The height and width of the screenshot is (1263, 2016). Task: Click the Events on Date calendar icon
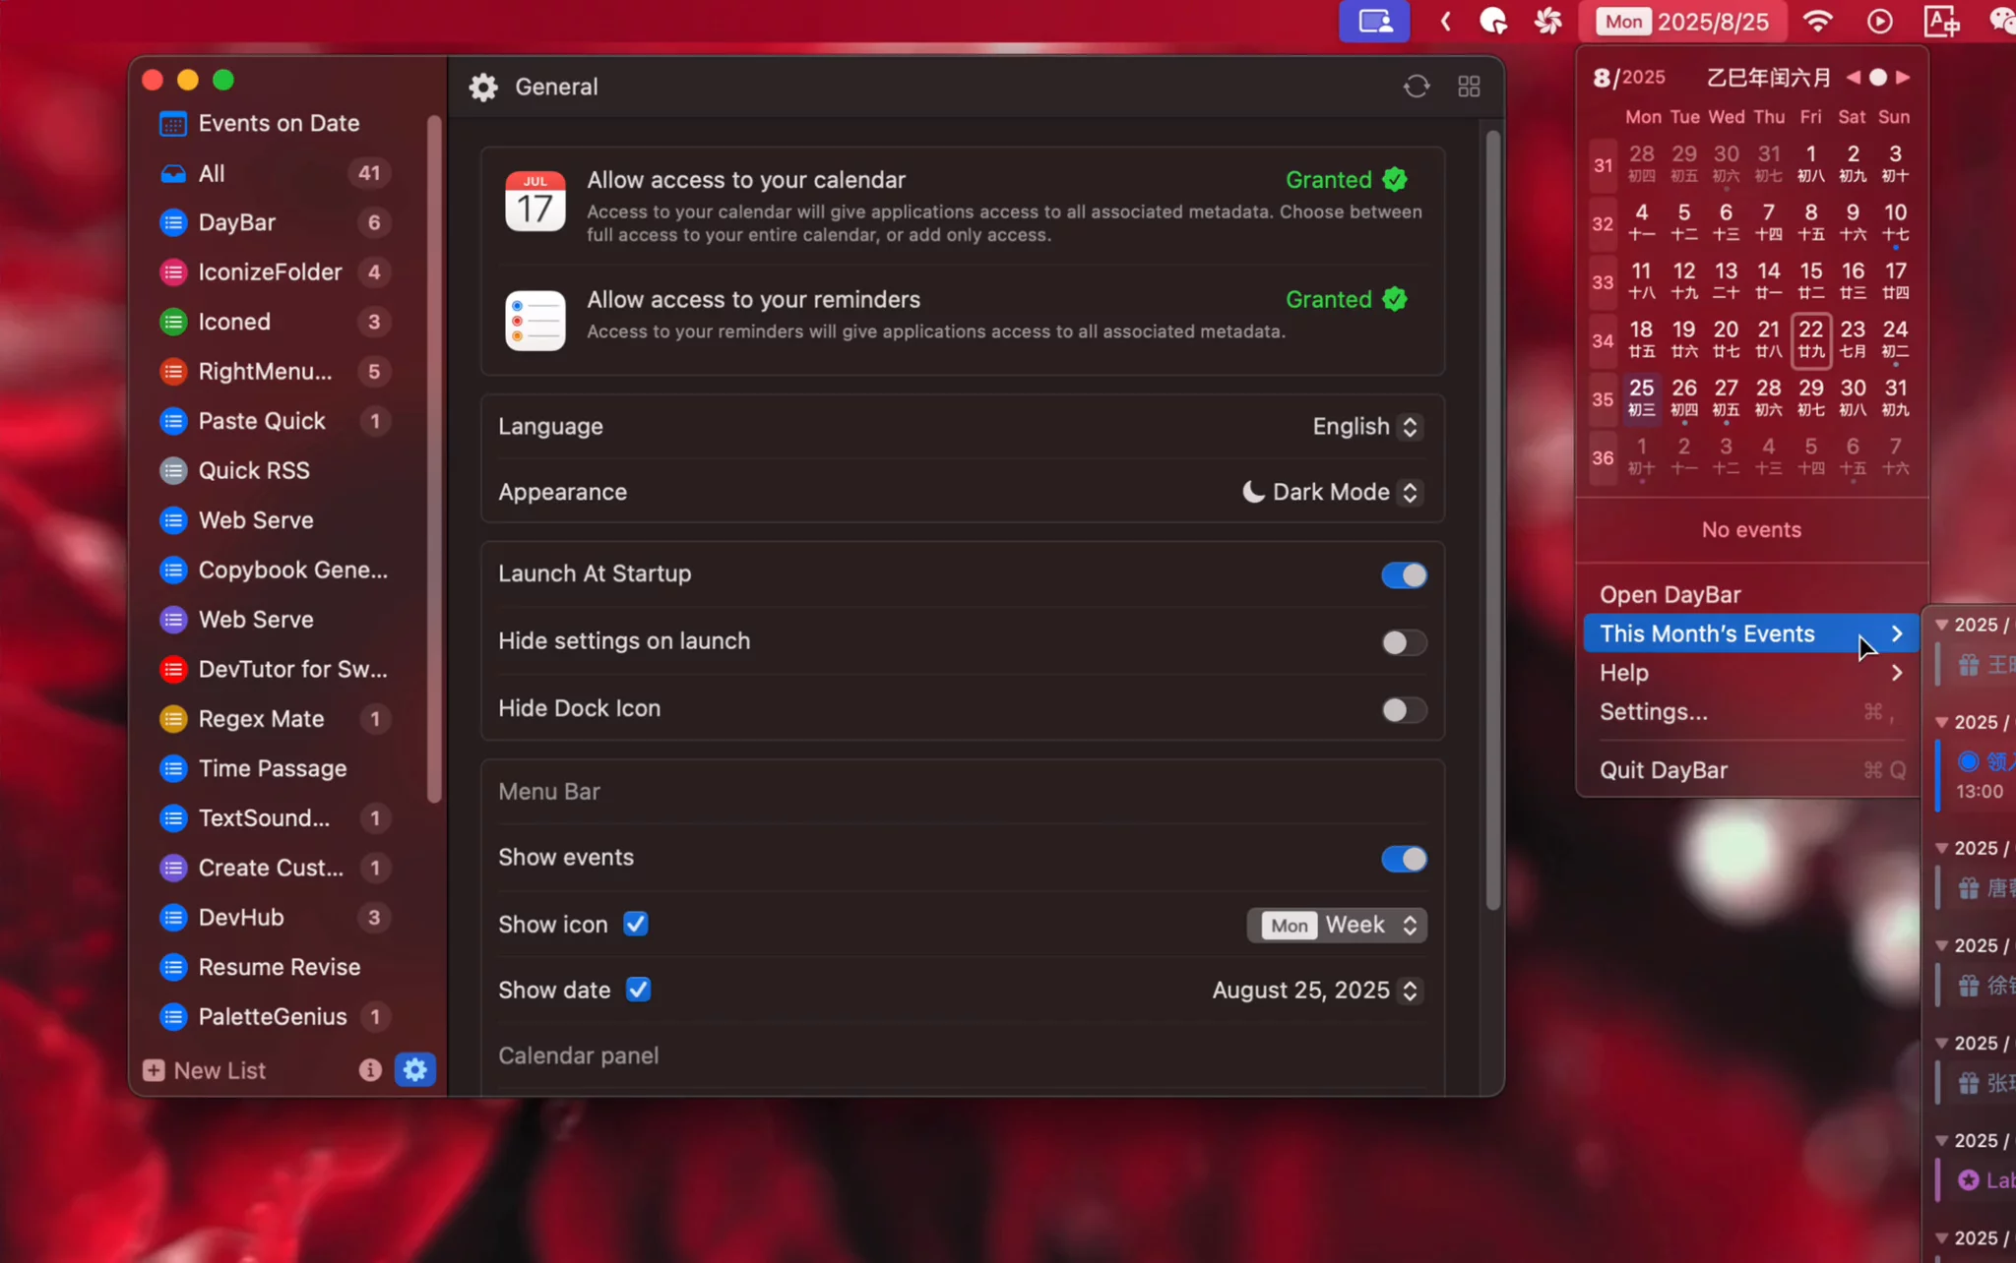[x=173, y=124]
